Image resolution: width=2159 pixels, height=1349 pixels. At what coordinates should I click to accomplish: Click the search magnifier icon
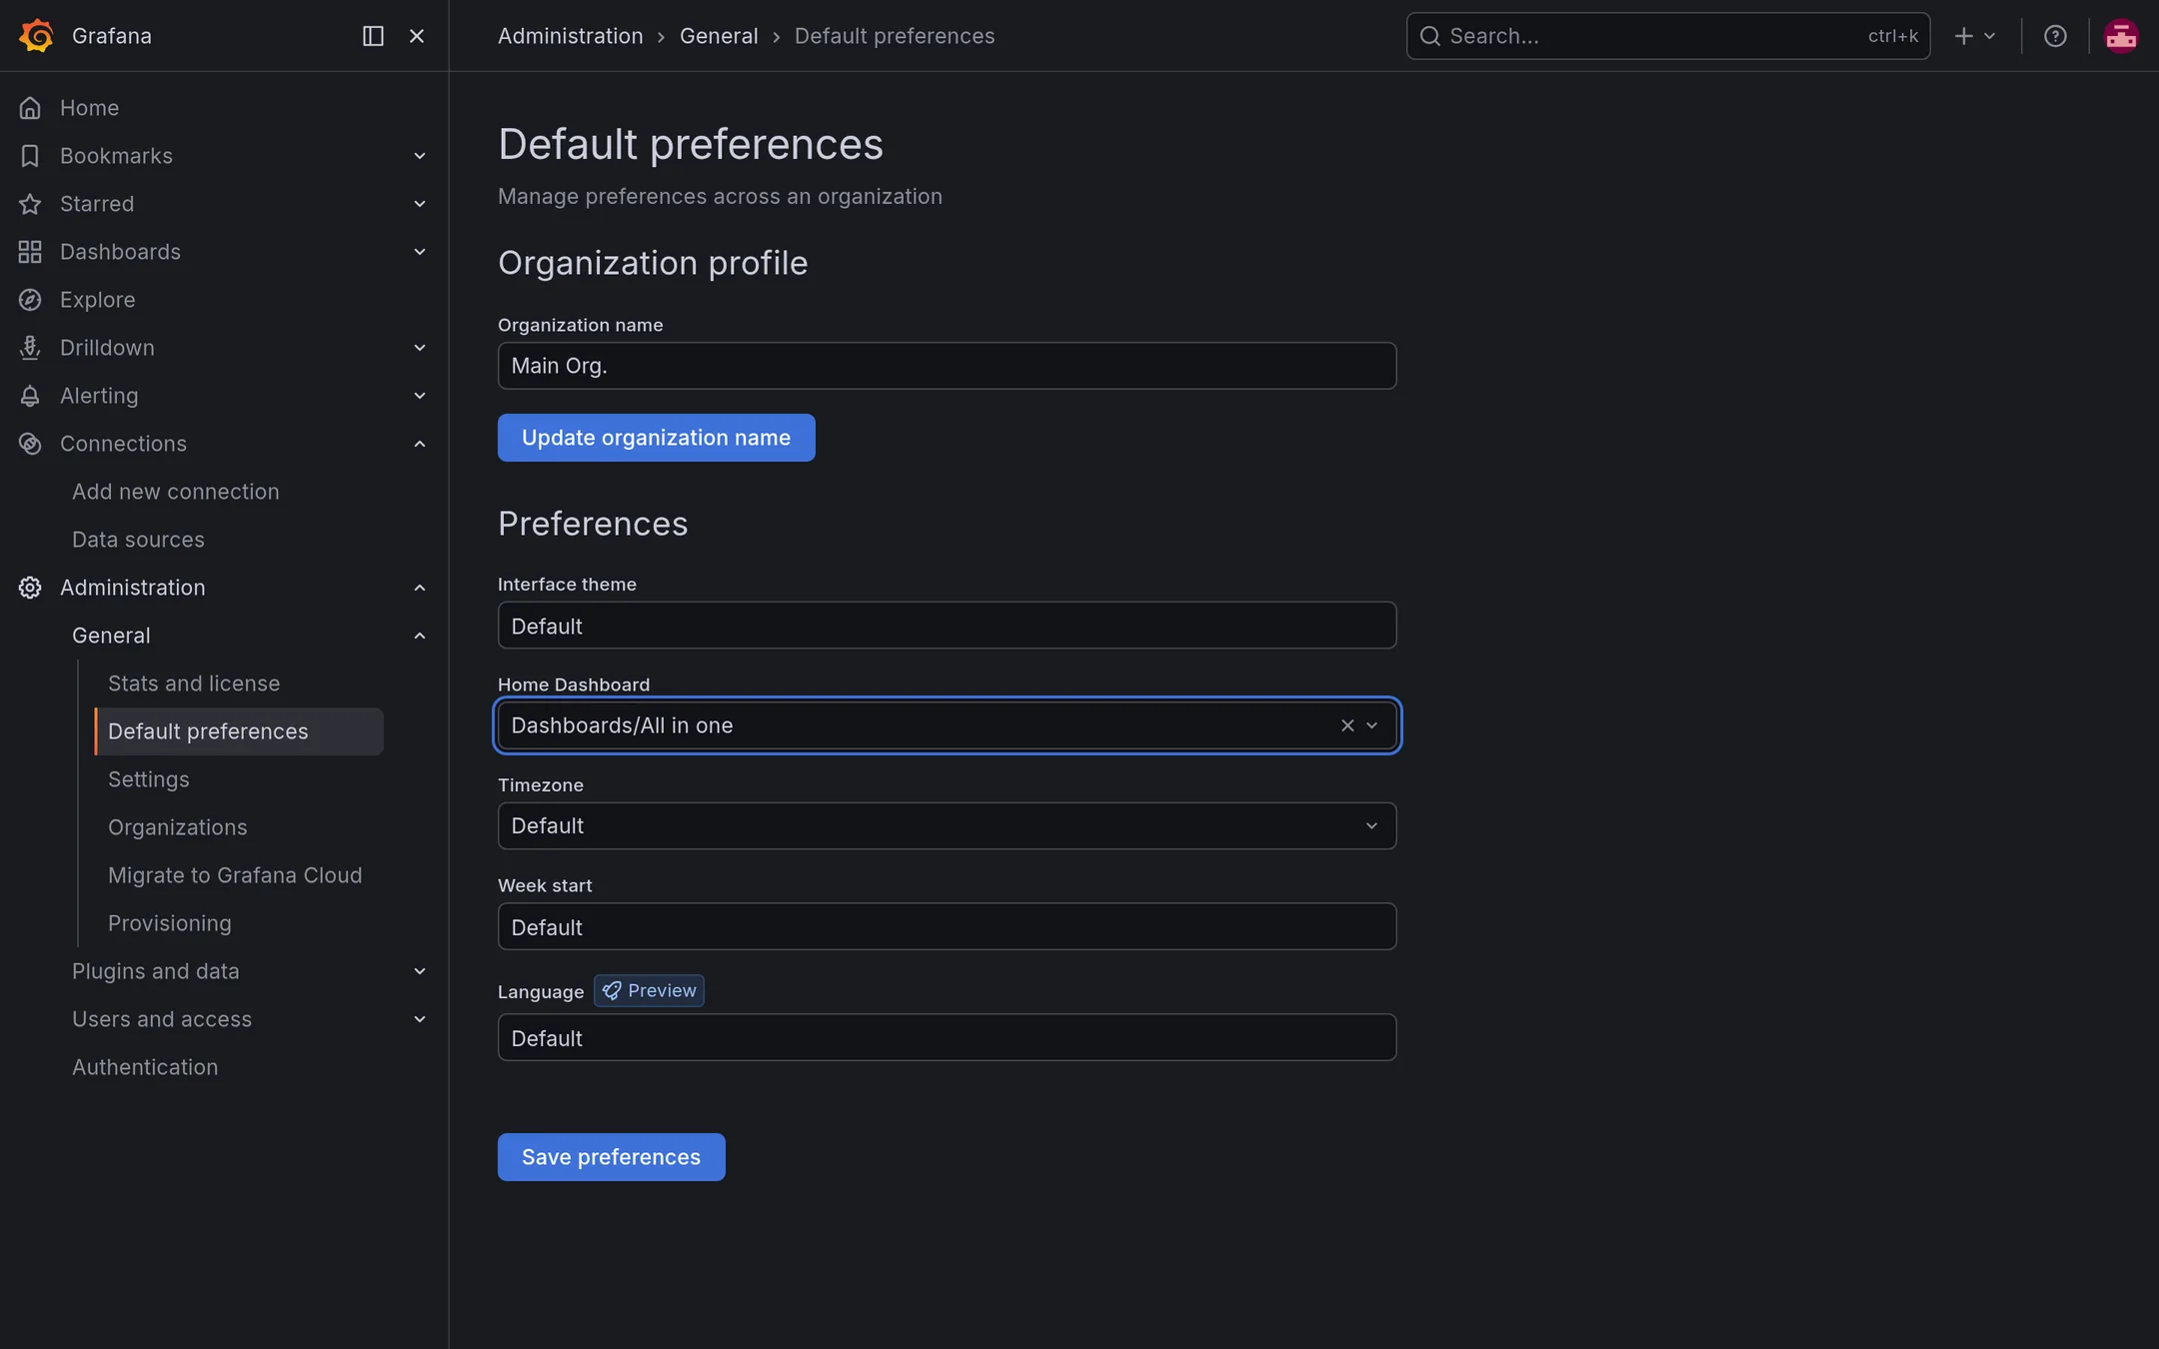tap(1430, 36)
